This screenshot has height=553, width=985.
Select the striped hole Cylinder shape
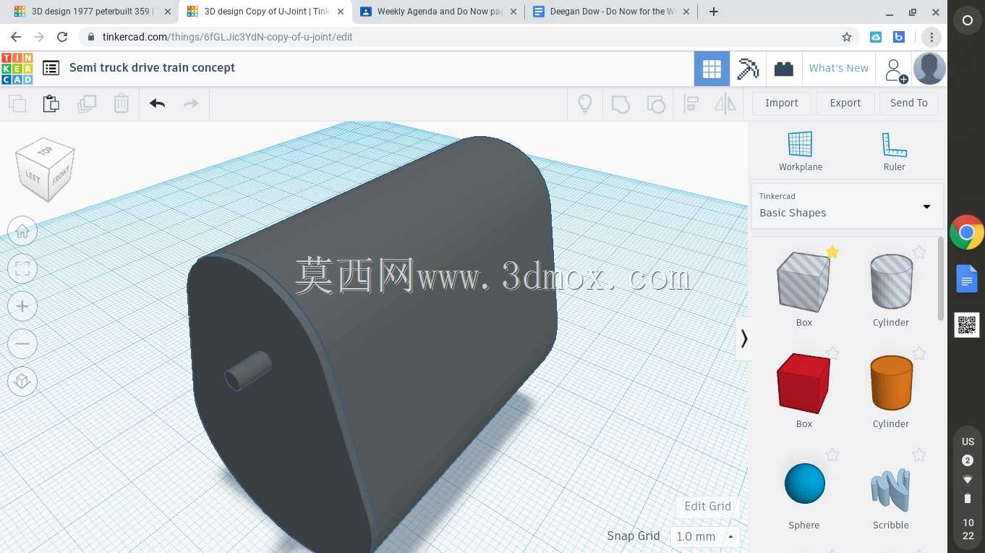coord(891,283)
